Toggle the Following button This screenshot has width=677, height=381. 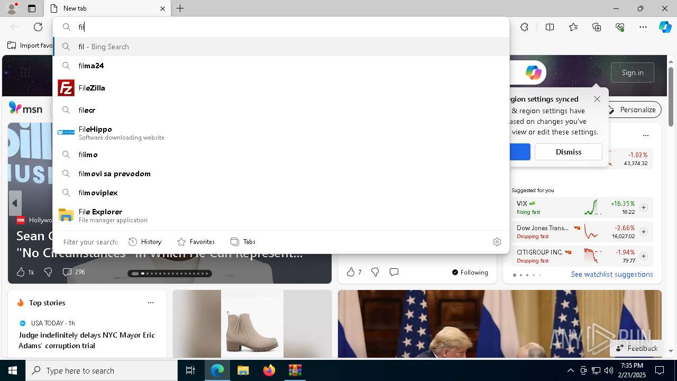pos(470,272)
